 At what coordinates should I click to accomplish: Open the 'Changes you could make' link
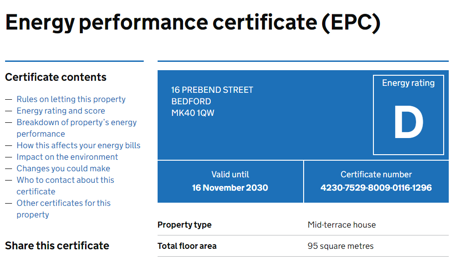[63, 169]
